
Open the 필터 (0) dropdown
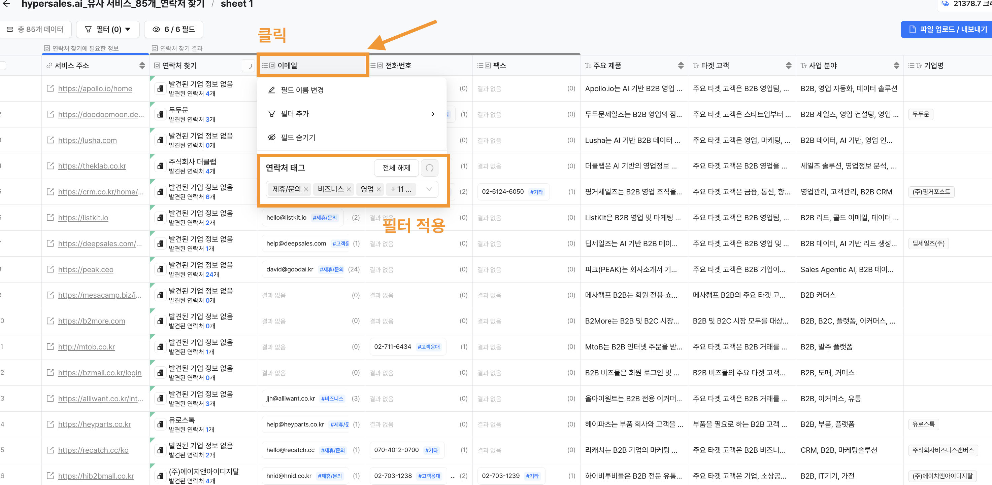click(108, 29)
